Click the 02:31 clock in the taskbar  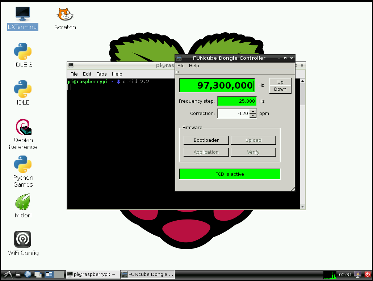[x=345, y=274]
